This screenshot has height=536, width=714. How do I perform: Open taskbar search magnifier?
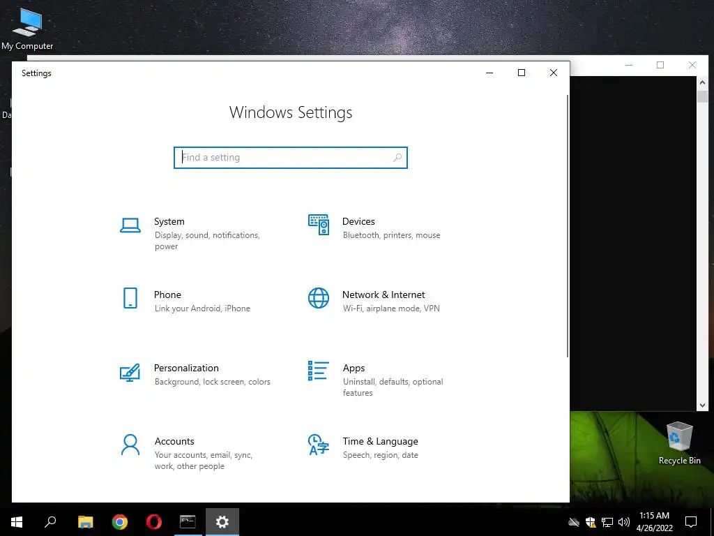tap(50, 522)
